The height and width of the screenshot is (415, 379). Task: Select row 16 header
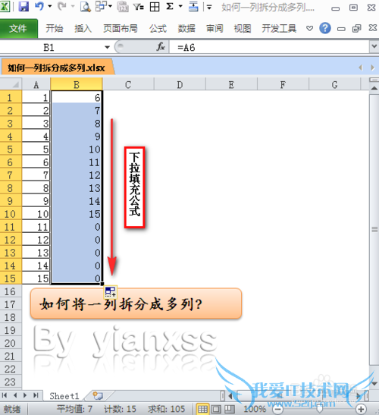tap(11, 291)
